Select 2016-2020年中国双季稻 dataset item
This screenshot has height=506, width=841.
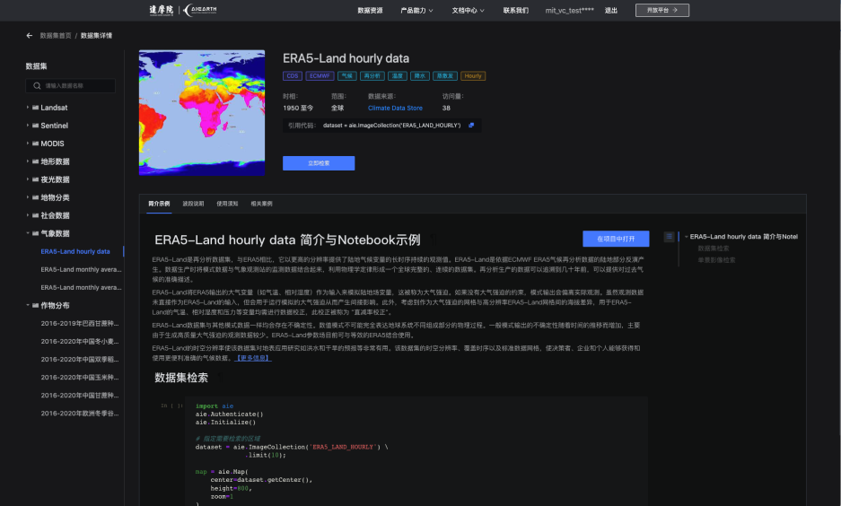coord(79,359)
